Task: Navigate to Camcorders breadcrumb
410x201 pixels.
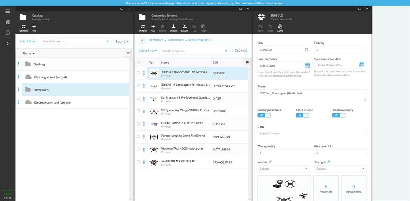Action: [176, 40]
